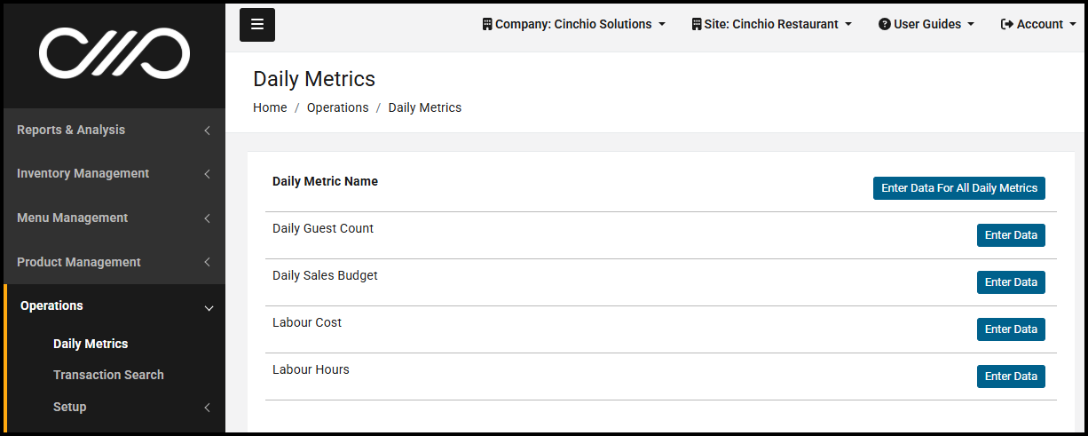Enter data for Labour Hours
The height and width of the screenshot is (436, 1088).
(x=1011, y=377)
